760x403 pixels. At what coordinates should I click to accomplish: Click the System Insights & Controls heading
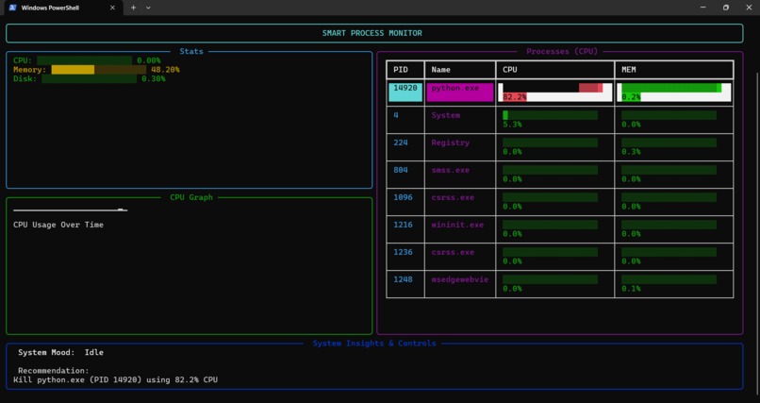pyautogui.click(x=374, y=344)
